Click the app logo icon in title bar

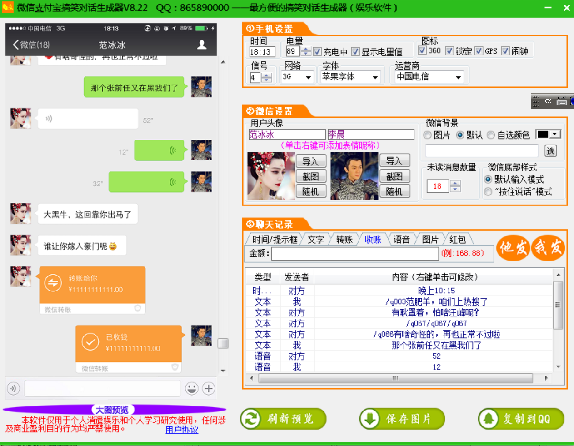coord(8,7)
